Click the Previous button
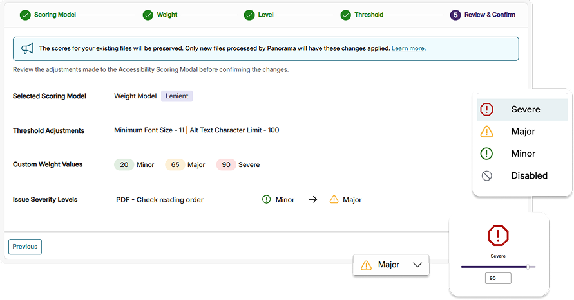 [x=25, y=247]
